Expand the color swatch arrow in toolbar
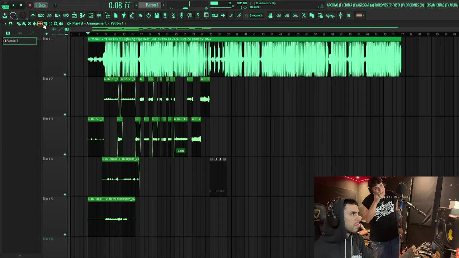The width and height of the screenshot is (459, 258). coord(363,15)
